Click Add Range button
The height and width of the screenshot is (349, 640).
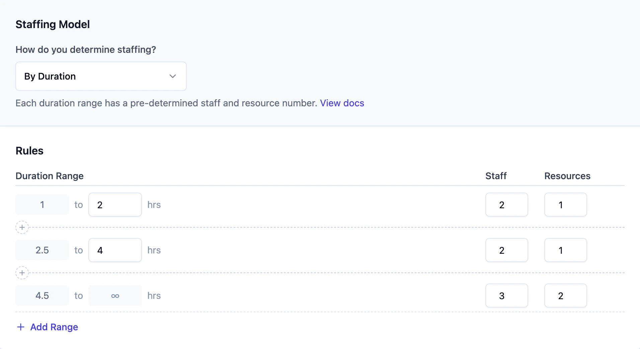tap(54, 327)
